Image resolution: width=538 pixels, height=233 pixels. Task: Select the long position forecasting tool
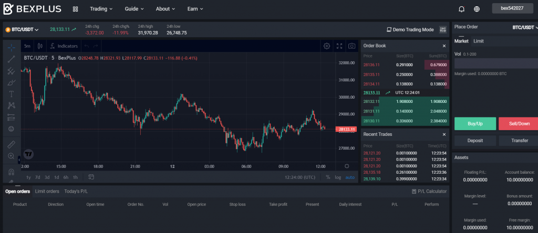point(12,117)
